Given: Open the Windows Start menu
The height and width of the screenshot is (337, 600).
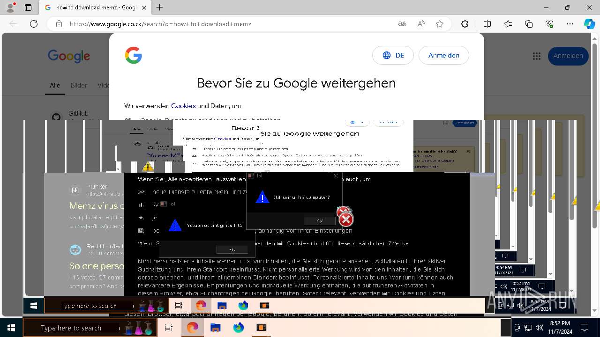Looking at the screenshot, I should click(x=11, y=328).
